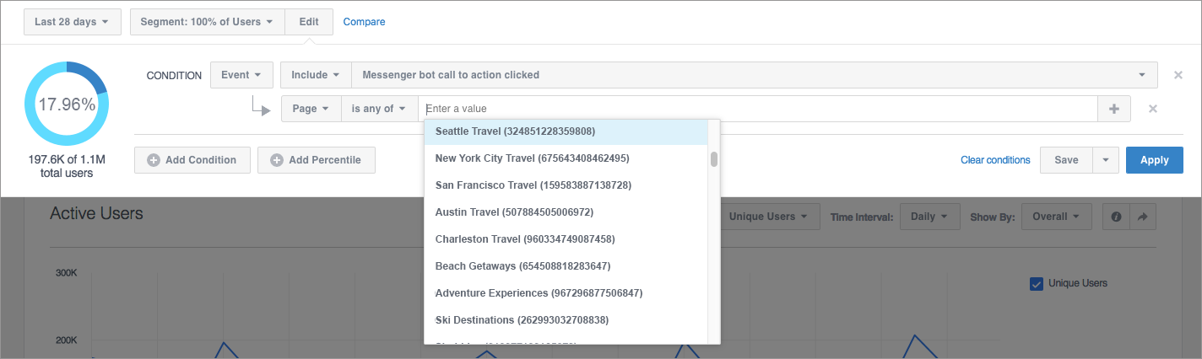Click the share arrow icon
This screenshot has height=359, width=1202.
pyautogui.click(x=1142, y=217)
